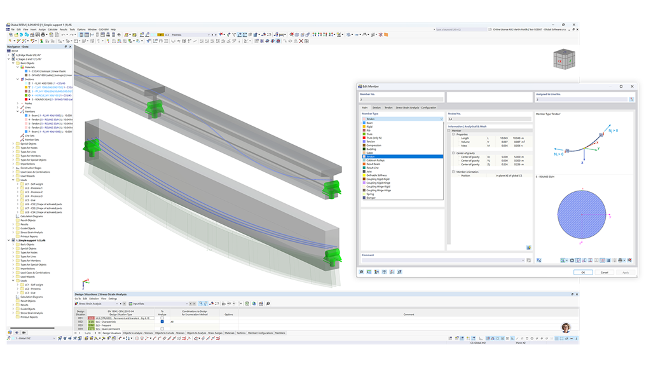The width and height of the screenshot is (651, 366).
Task: Click yellow Rigid color swatch in type list
Action: (x=364, y=126)
